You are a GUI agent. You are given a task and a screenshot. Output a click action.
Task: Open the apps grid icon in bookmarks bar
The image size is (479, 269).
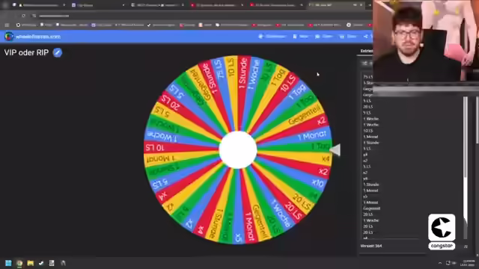pyautogui.click(x=7, y=25)
